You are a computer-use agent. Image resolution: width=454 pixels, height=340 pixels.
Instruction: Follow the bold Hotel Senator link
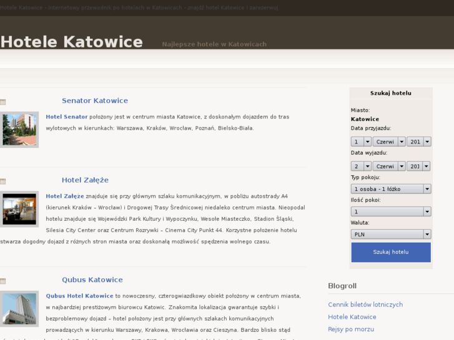coord(67,117)
